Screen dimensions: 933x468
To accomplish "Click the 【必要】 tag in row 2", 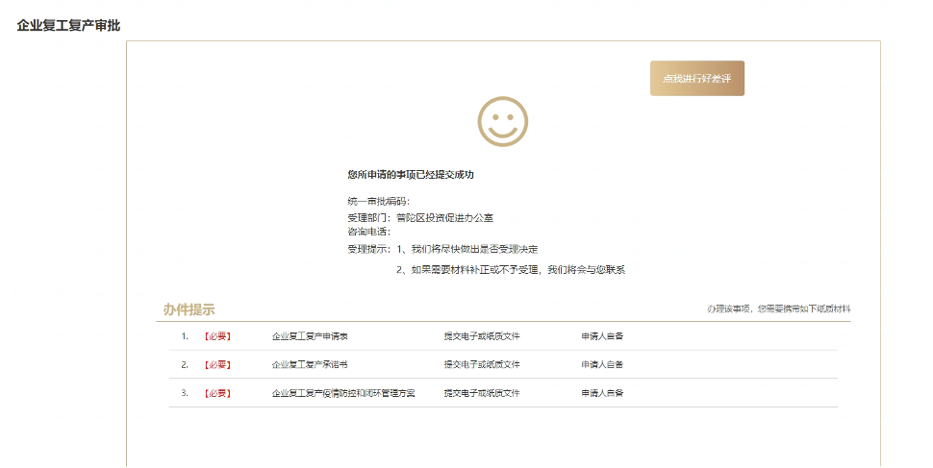I will click(x=216, y=365).
